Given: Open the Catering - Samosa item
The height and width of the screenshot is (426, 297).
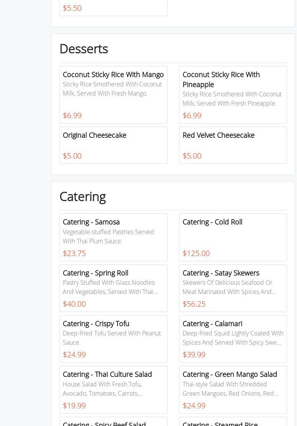Looking at the screenshot, I should pos(113,237).
